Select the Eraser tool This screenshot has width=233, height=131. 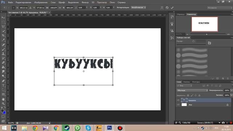coord(3,63)
